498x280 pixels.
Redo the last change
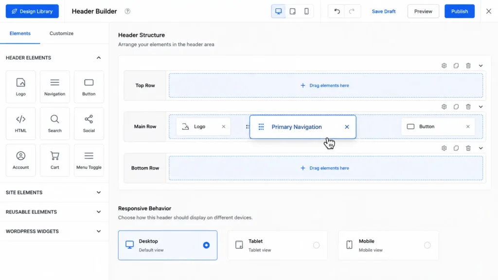click(352, 11)
